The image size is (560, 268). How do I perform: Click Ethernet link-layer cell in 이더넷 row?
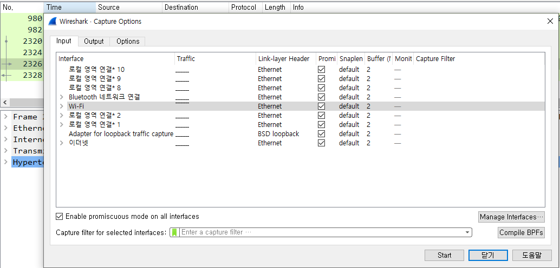[x=270, y=143]
